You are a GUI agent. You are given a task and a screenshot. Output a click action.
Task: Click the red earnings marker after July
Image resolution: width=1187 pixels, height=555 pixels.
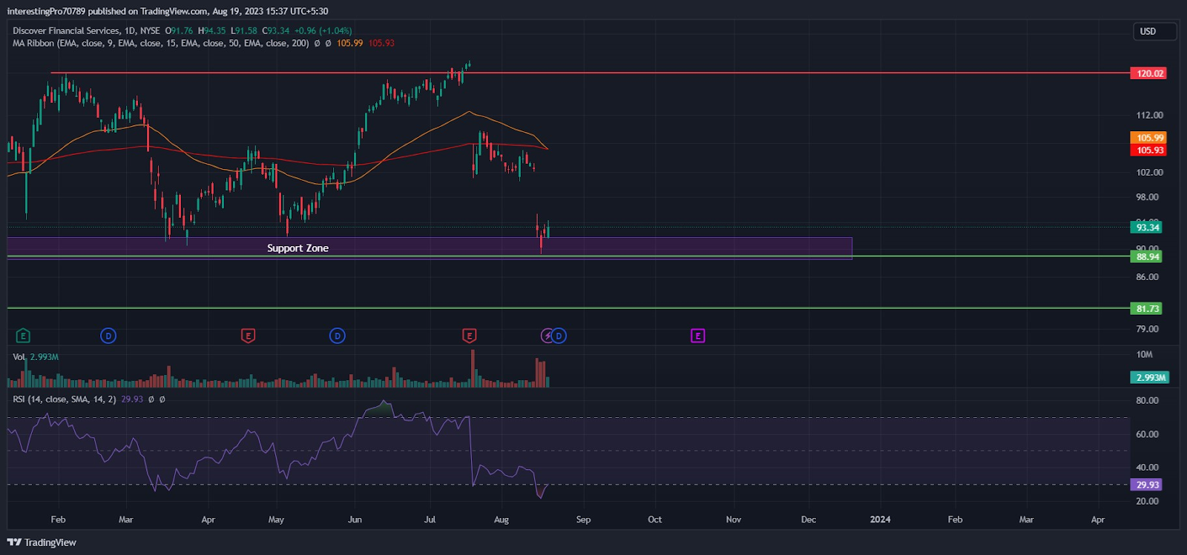point(469,336)
